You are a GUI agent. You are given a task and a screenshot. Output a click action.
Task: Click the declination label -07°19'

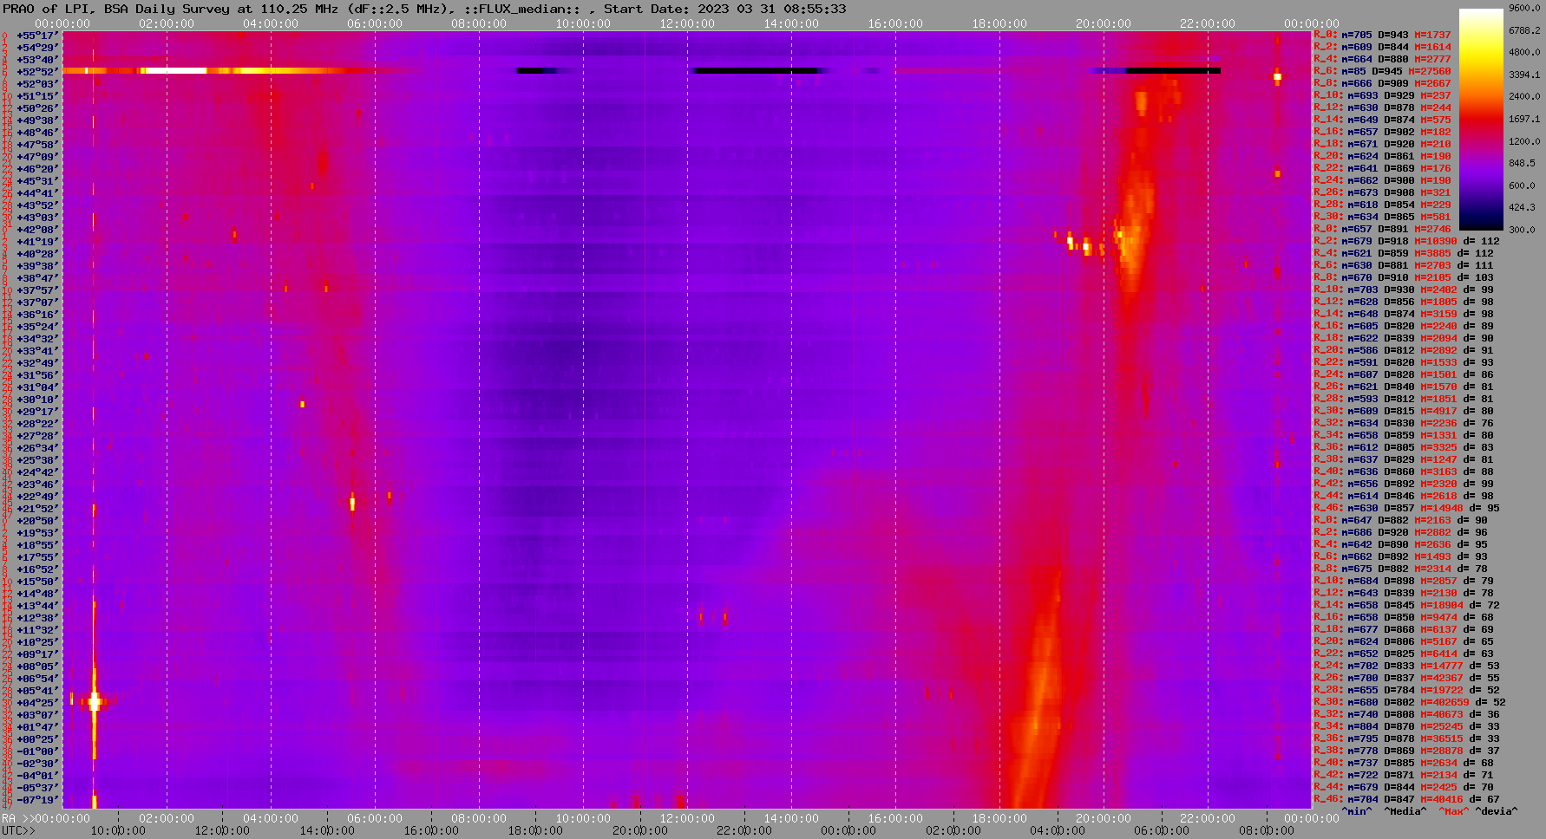[x=37, y=800]
